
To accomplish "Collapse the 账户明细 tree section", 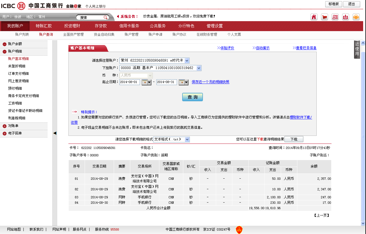I will [5, 52].
